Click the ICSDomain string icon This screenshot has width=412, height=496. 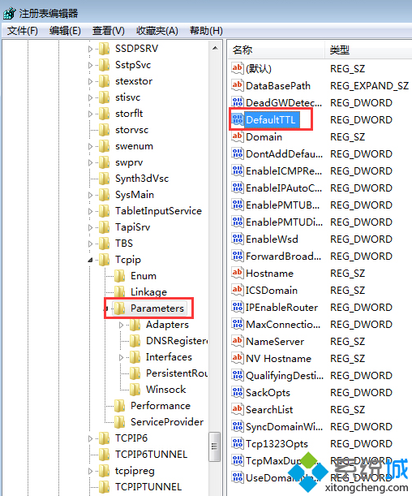(238, 291)
